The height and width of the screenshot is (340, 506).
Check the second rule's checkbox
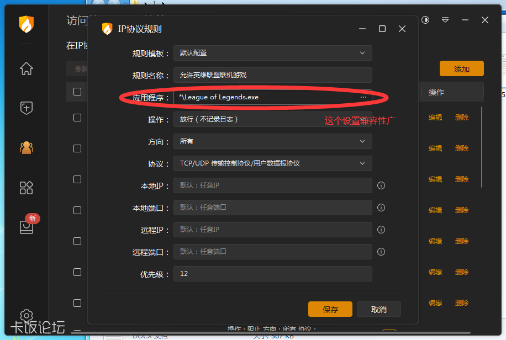[76, 148]
